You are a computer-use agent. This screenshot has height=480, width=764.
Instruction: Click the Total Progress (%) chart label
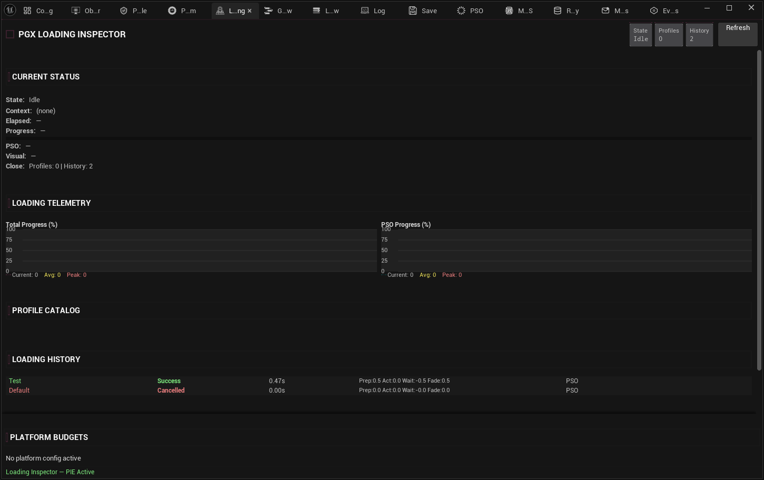[x=32, y=225]
